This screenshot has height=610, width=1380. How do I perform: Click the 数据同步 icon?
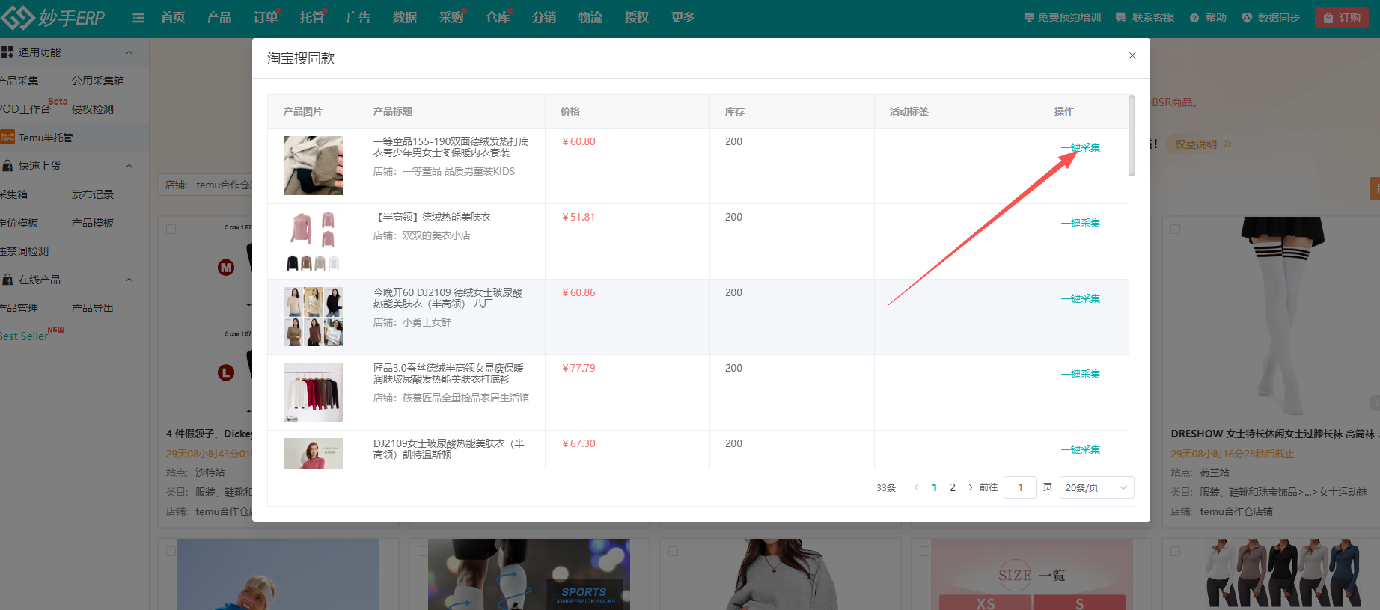1246,18
